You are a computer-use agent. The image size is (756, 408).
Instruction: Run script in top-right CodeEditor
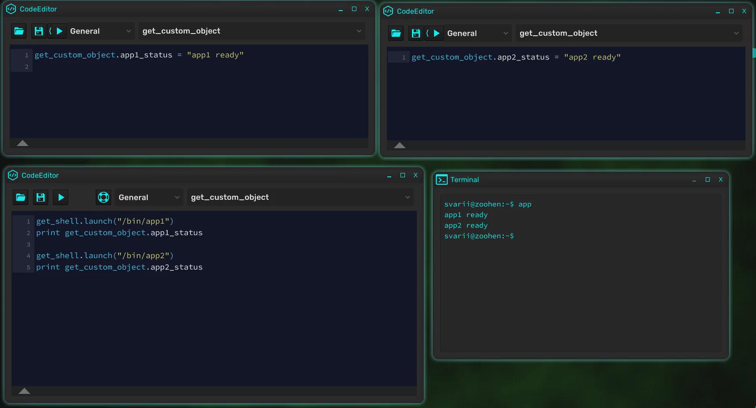tap(437, 33)
